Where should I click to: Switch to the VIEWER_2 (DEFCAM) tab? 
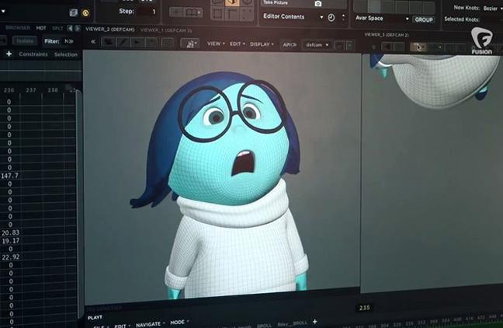[x=109, y=30]
